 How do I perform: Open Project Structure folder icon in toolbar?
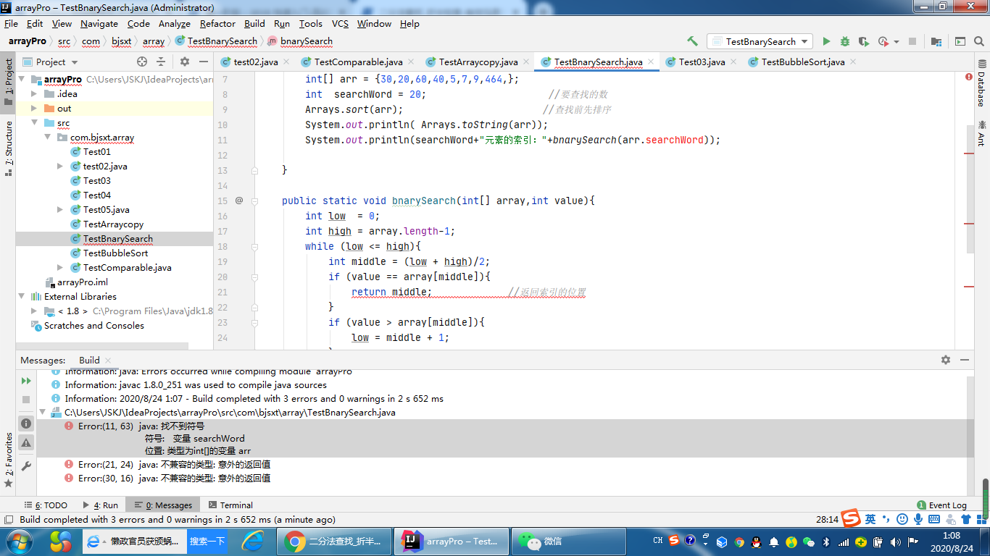[x=936, y=41]
